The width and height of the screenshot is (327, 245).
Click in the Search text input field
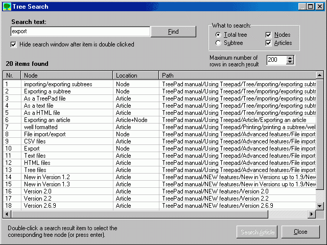(80, 32)
